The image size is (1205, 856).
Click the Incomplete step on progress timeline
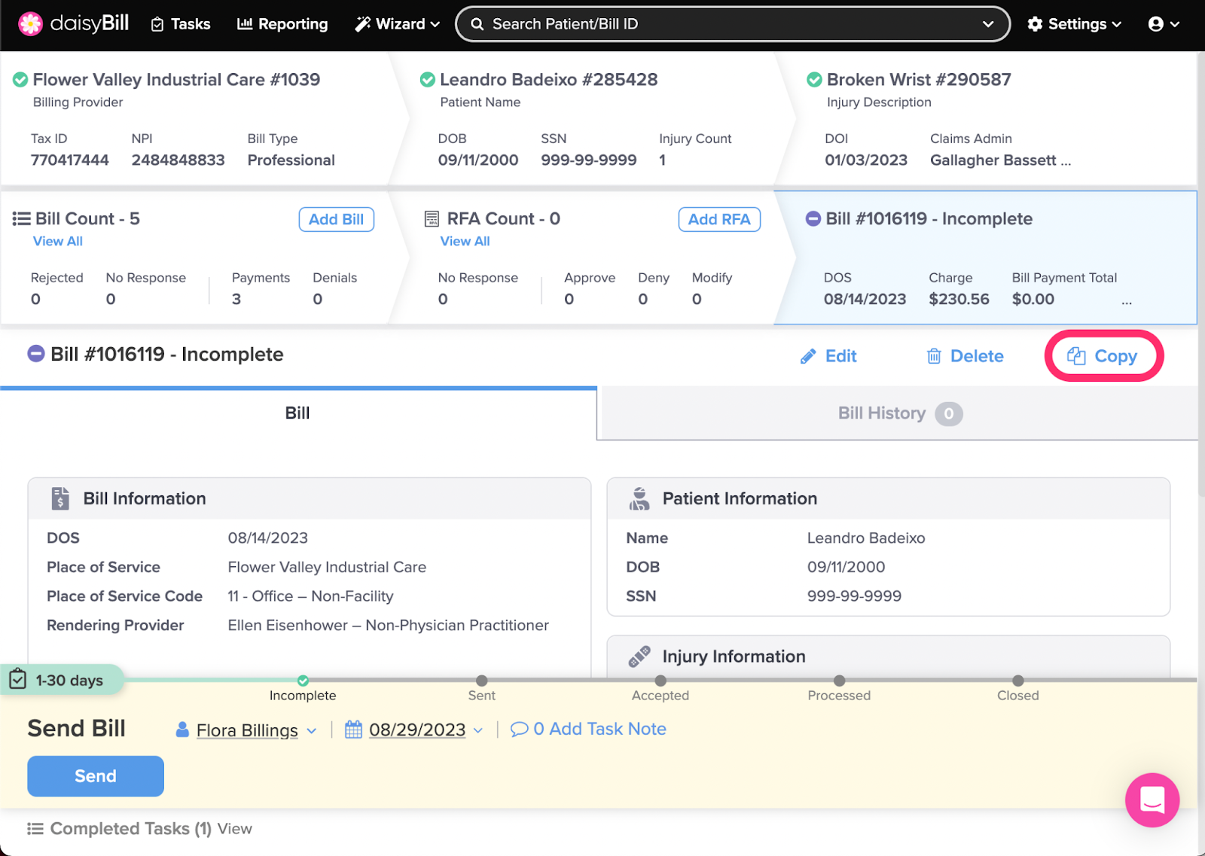pyautogui.click(x=303, y=681)
